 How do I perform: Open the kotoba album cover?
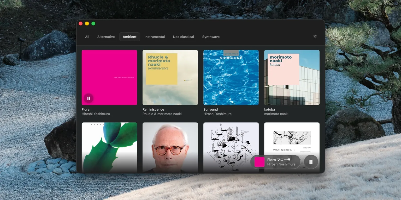point(292,78)
